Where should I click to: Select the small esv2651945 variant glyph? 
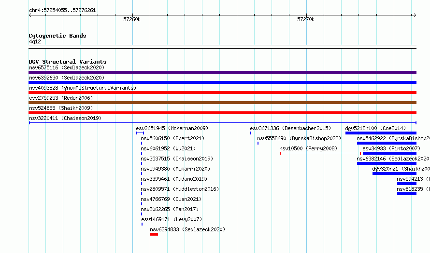tap(140, 133)
